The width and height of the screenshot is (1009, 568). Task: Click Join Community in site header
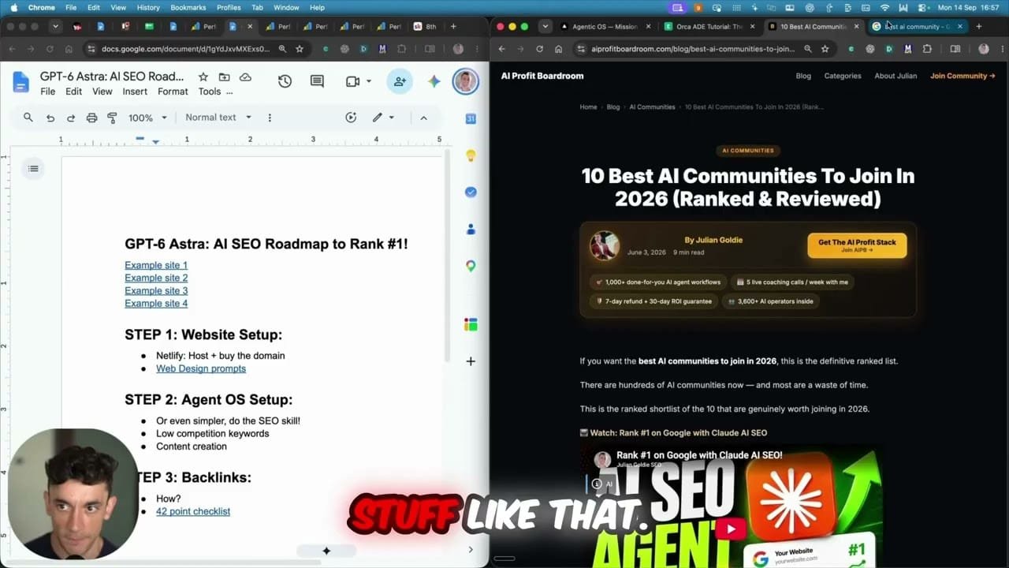pos(962,76)
